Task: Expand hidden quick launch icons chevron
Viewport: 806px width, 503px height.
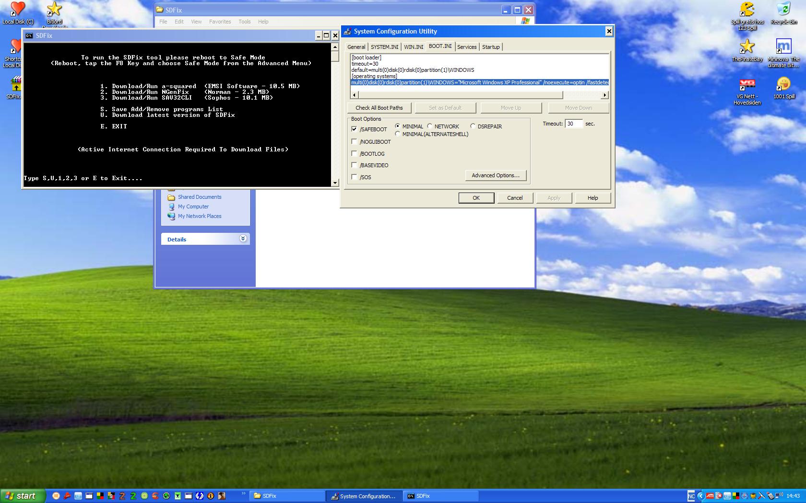Action: click(x=244, y=493)
